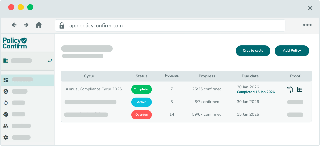Switch organization using the swap arrows
The width and height of the screenshot is (320, 146).
pos(50,61)
